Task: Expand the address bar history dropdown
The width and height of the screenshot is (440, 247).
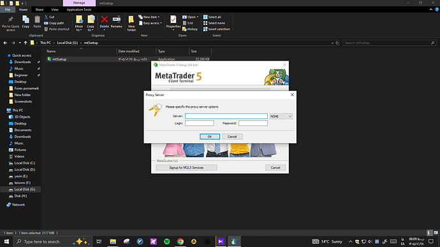Action: click(332, 43)
